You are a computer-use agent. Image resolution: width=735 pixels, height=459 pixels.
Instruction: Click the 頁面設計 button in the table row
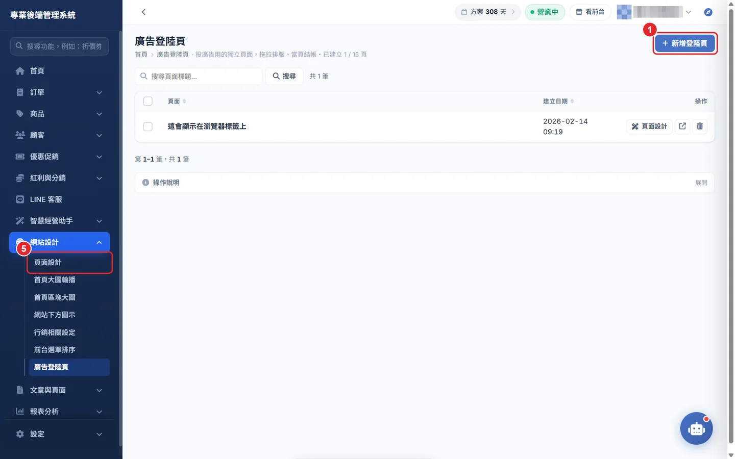pyautogui.click(x=649, y=126)
